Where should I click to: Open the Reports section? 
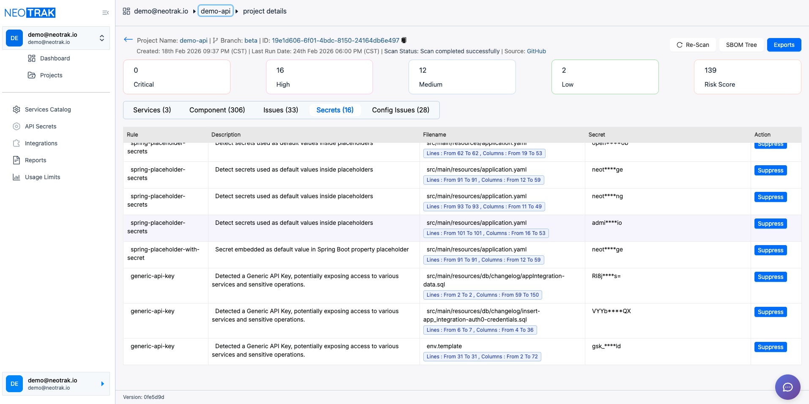[x=36, y=160]
